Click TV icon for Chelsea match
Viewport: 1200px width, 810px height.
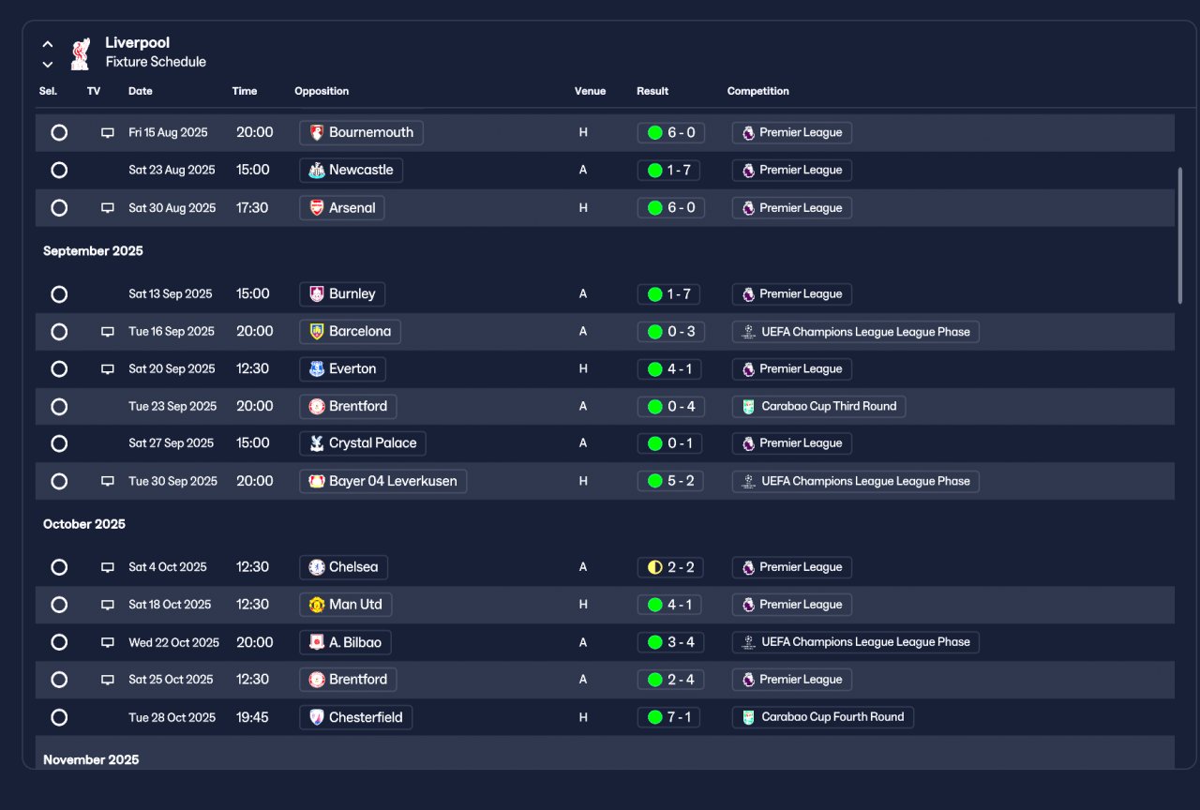(x=108, y=567)
